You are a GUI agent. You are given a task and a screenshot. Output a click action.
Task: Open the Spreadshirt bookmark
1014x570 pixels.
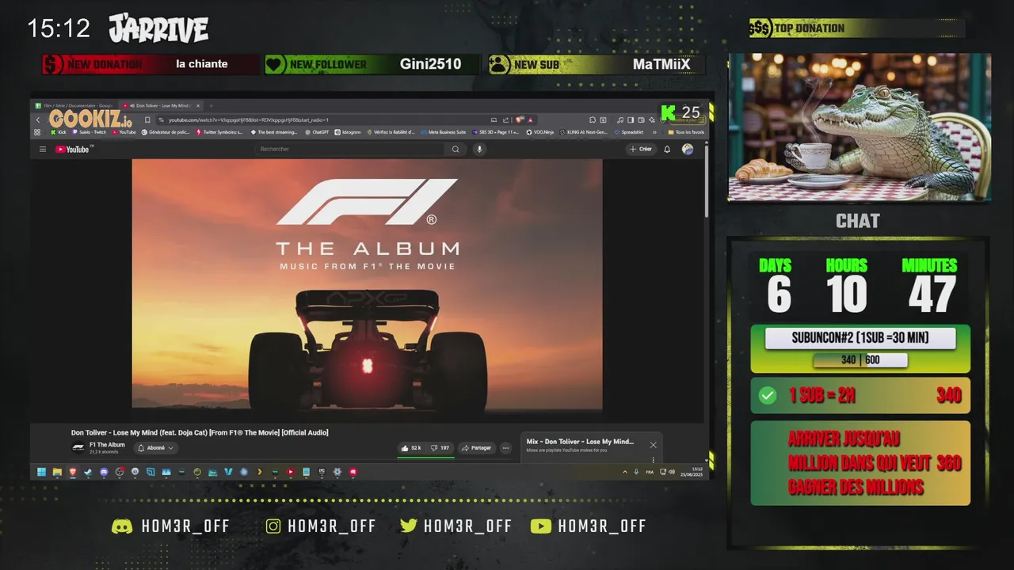(629, 132)
